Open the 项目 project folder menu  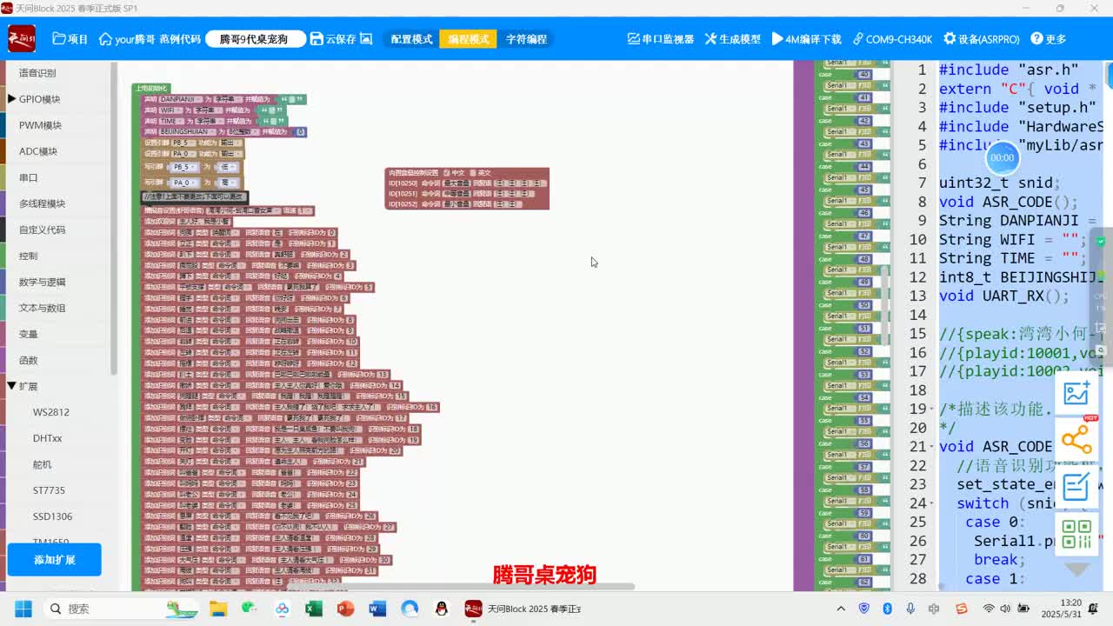click(70, 39)
